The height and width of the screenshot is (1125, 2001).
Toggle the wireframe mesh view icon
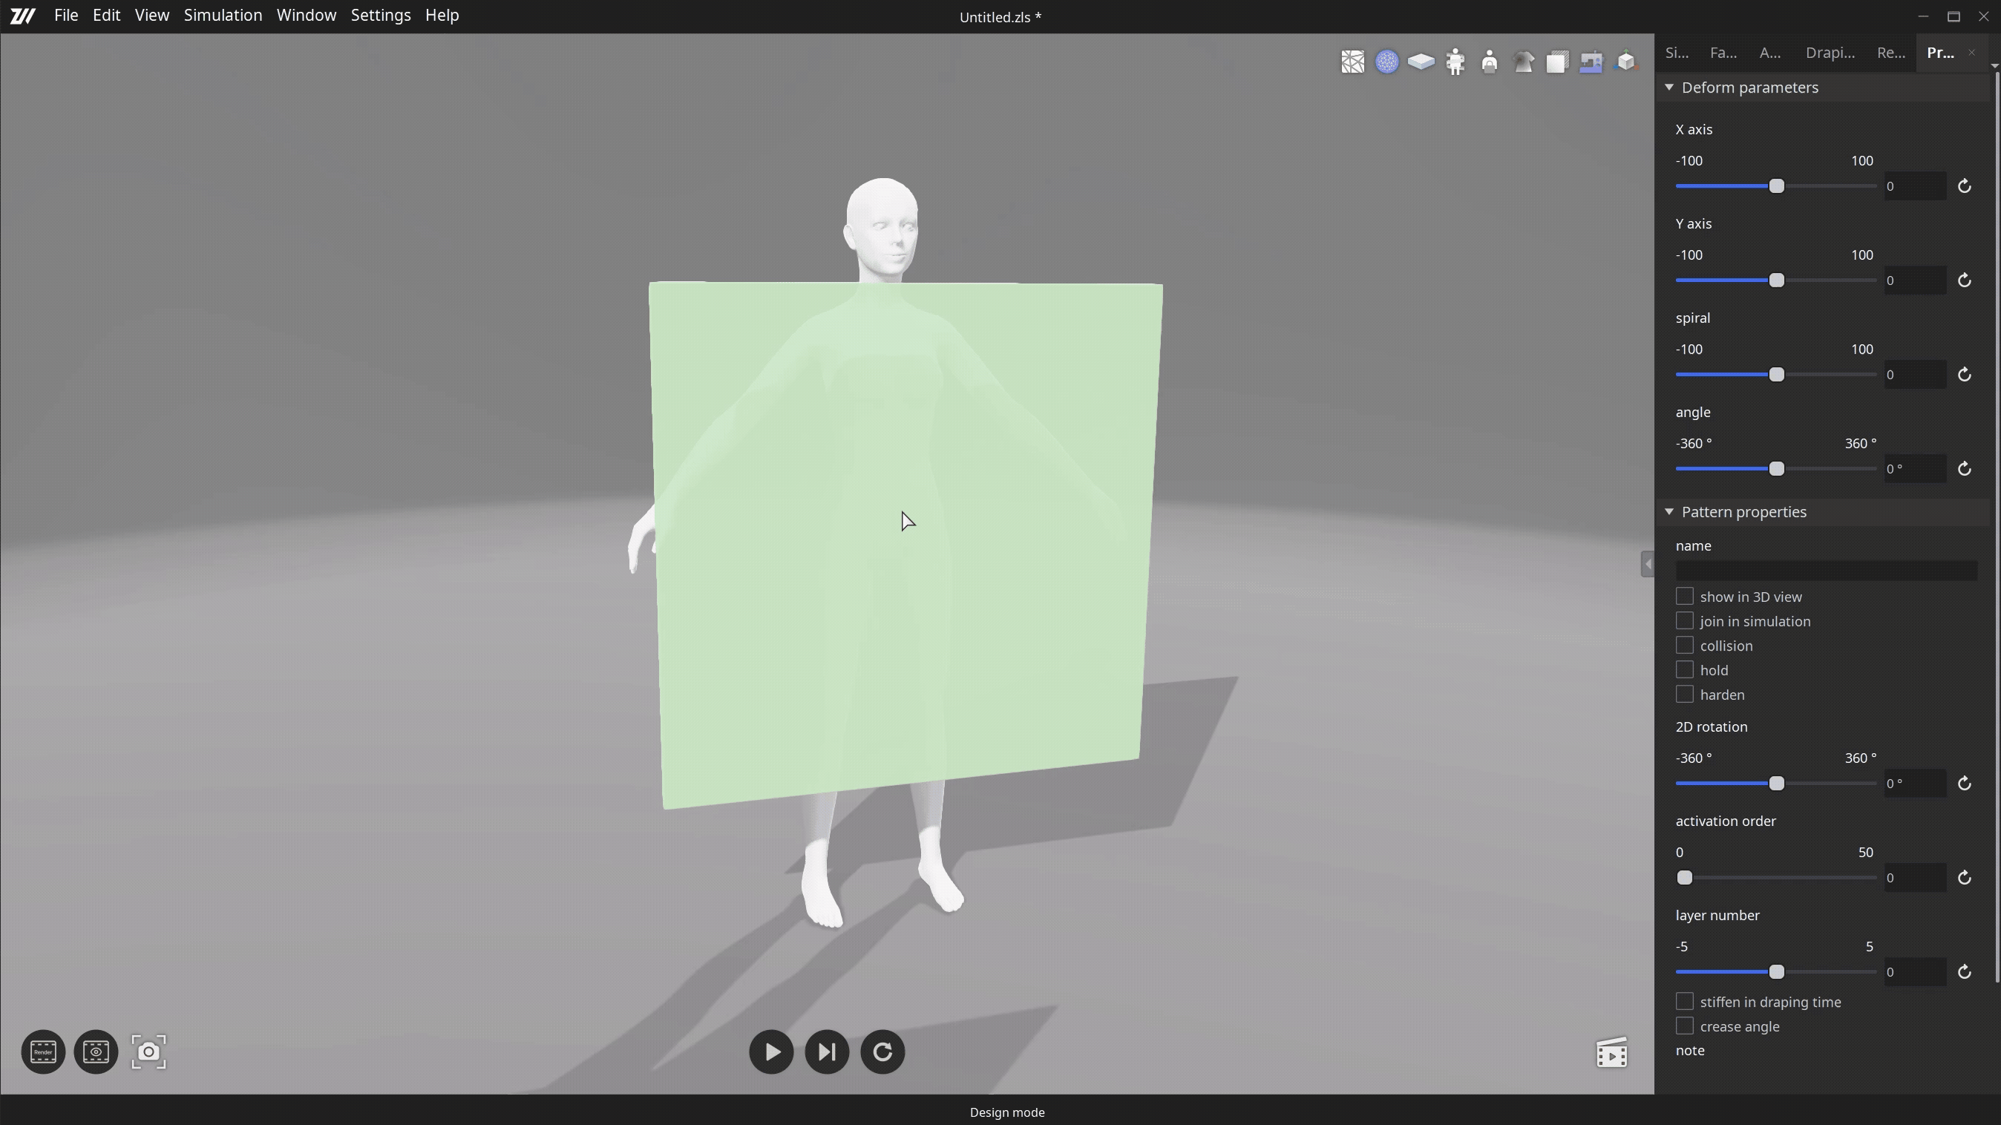[x=1352, y=62]
